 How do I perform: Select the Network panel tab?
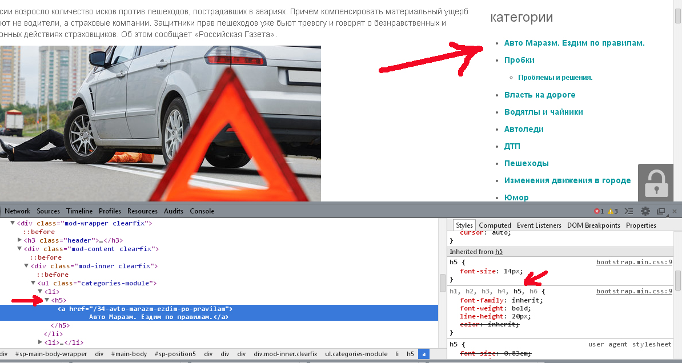pyautogui.click(x=17, y=211)
